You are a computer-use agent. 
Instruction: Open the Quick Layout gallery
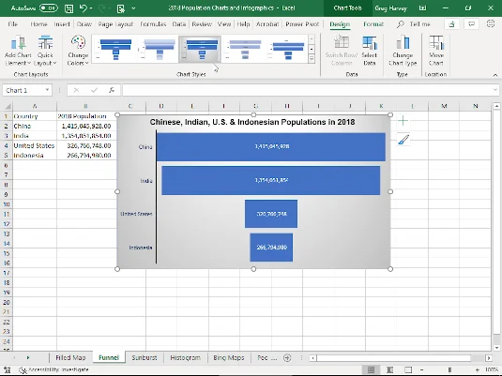[45, 51]
